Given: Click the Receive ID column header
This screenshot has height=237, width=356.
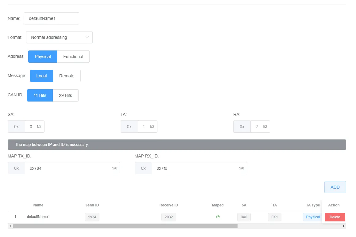Looking at the screenshot, I should point(169,205).
